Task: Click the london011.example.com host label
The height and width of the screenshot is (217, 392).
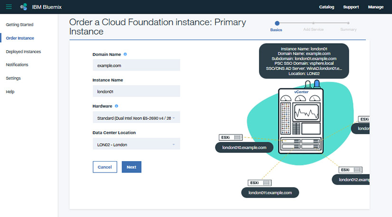Action: click(270, 193)
